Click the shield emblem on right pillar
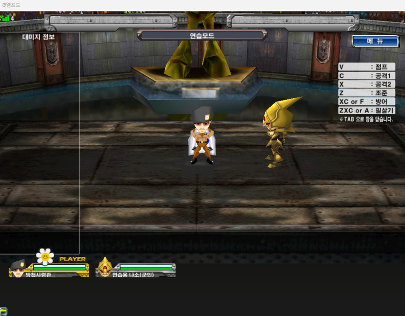Screen dimensions: 405x316 pyautogui.click(x=323, y=49)
